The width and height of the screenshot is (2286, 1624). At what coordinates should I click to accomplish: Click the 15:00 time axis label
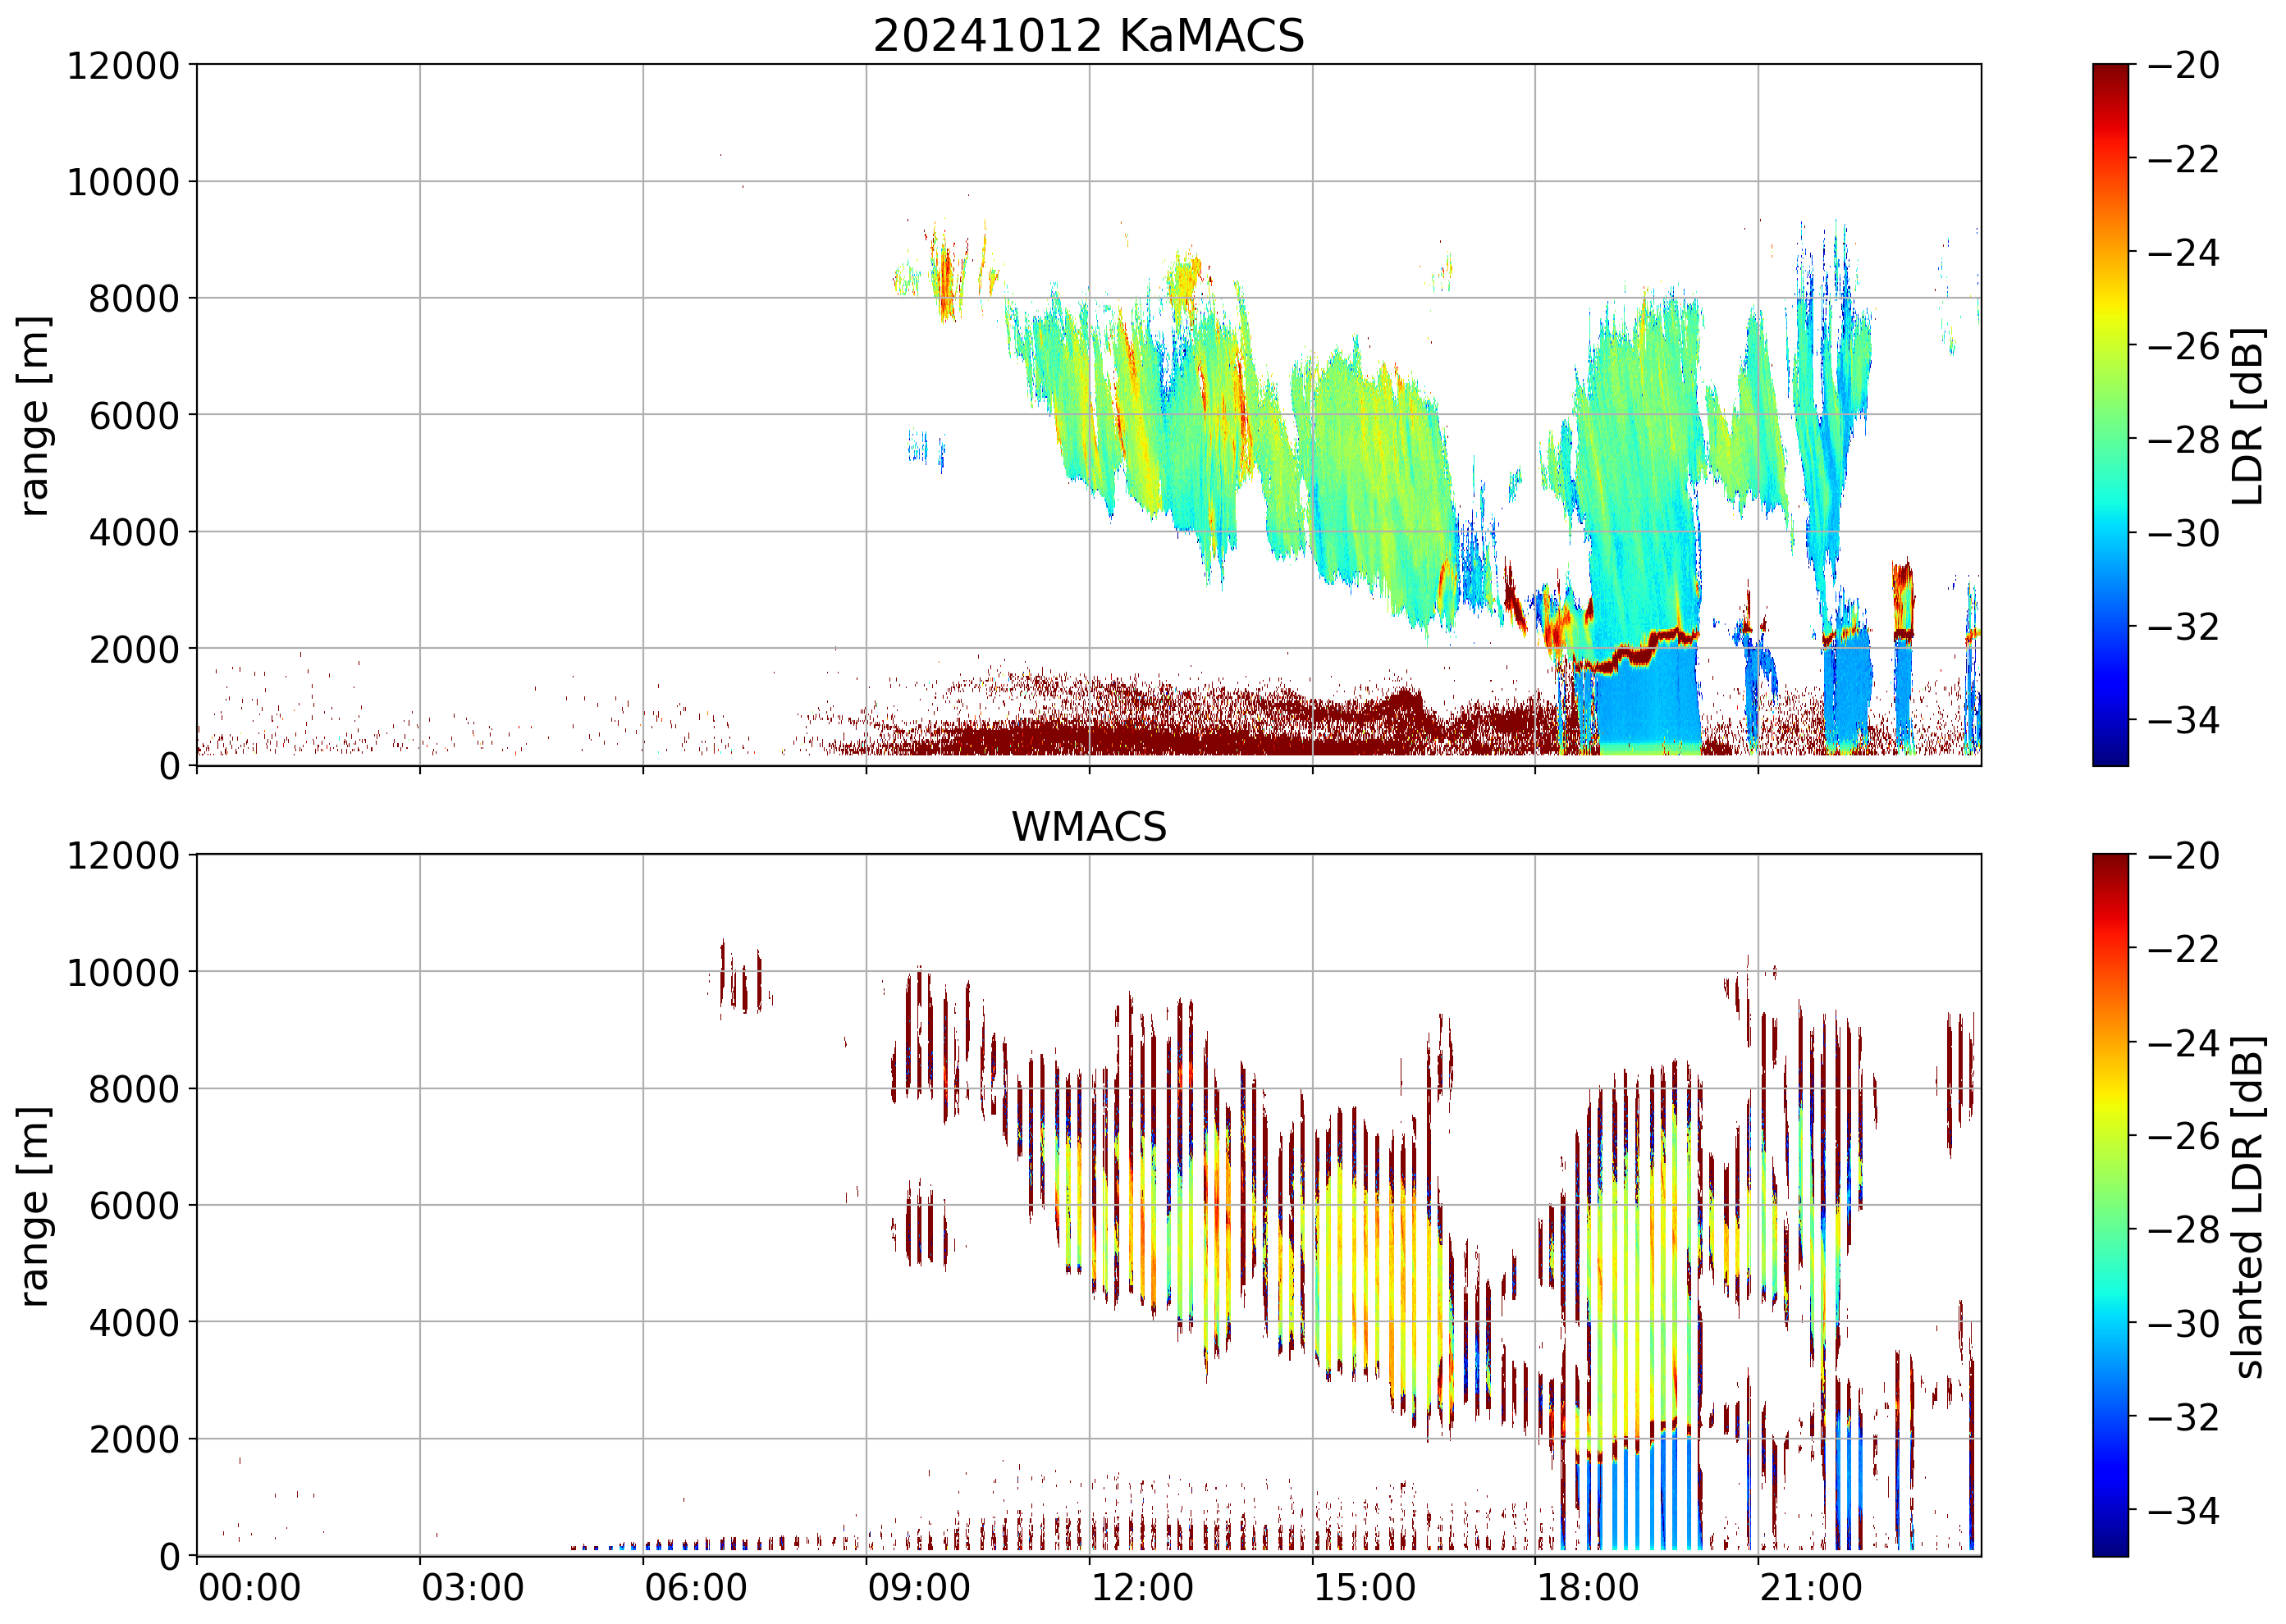coord(1365,1588)
